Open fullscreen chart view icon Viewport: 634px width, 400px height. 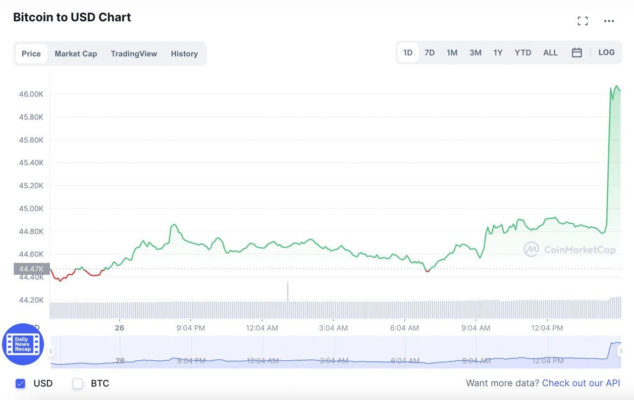coord(583,21)
